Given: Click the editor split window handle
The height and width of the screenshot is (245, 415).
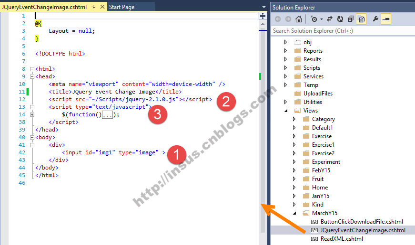Looking at the screenshot, I should click(x=263, y=16).
